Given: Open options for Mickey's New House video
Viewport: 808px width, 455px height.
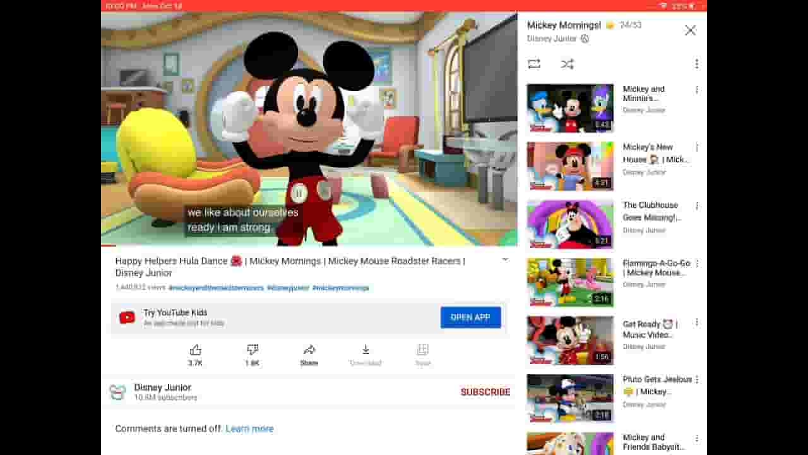Looking at the screenshot, I should point(696,147).
